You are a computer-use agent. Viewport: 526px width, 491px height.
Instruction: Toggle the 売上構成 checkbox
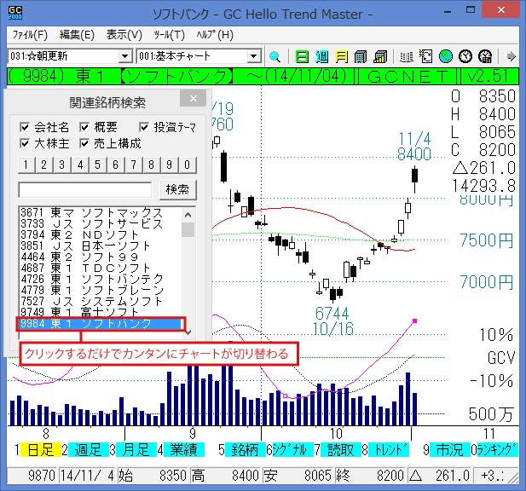pyautogui.click(x=84, y=143)
